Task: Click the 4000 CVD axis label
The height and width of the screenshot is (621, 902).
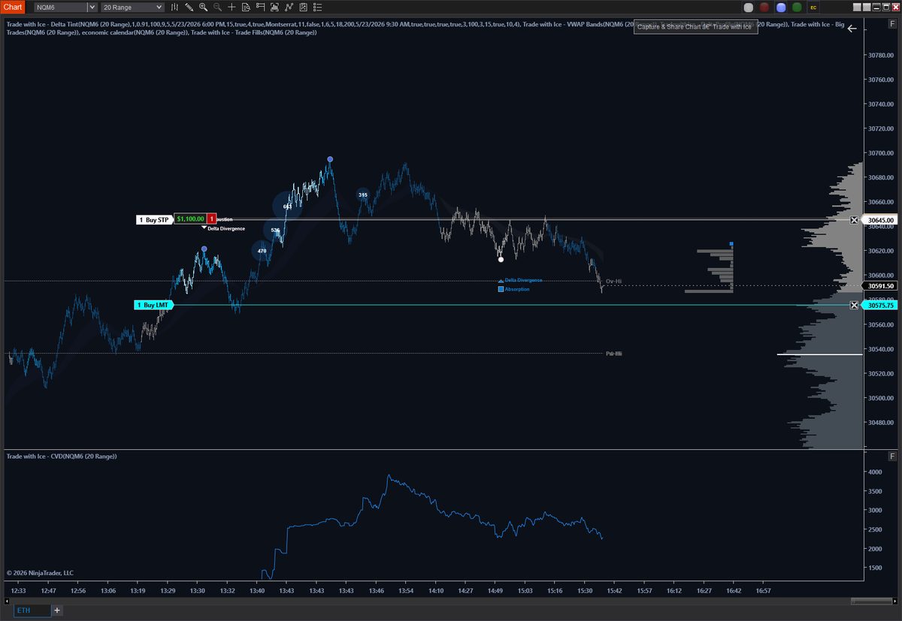Action: point(874,472)
